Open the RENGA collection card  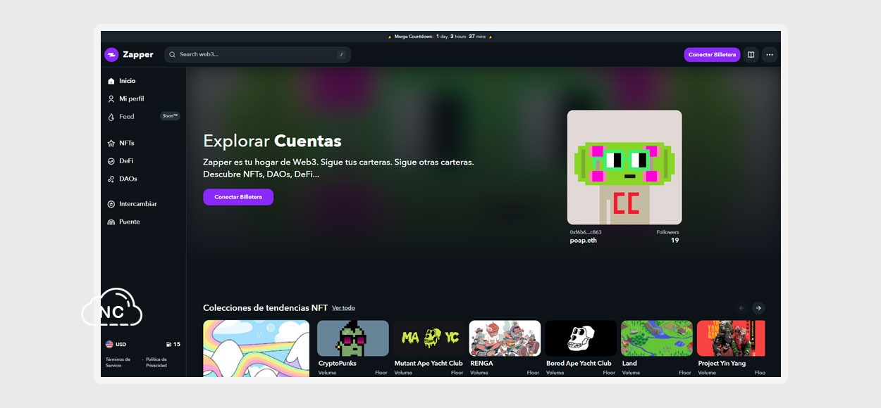505,348
